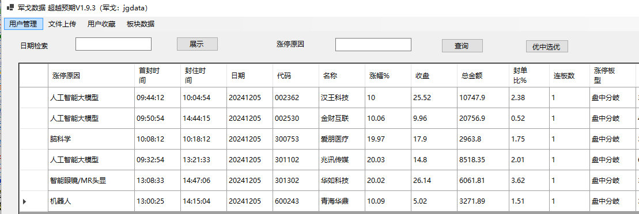This screenshot has width=639, height=214.
Task: Select the row header of 青海华鼎 row
Action: [34, 201]
